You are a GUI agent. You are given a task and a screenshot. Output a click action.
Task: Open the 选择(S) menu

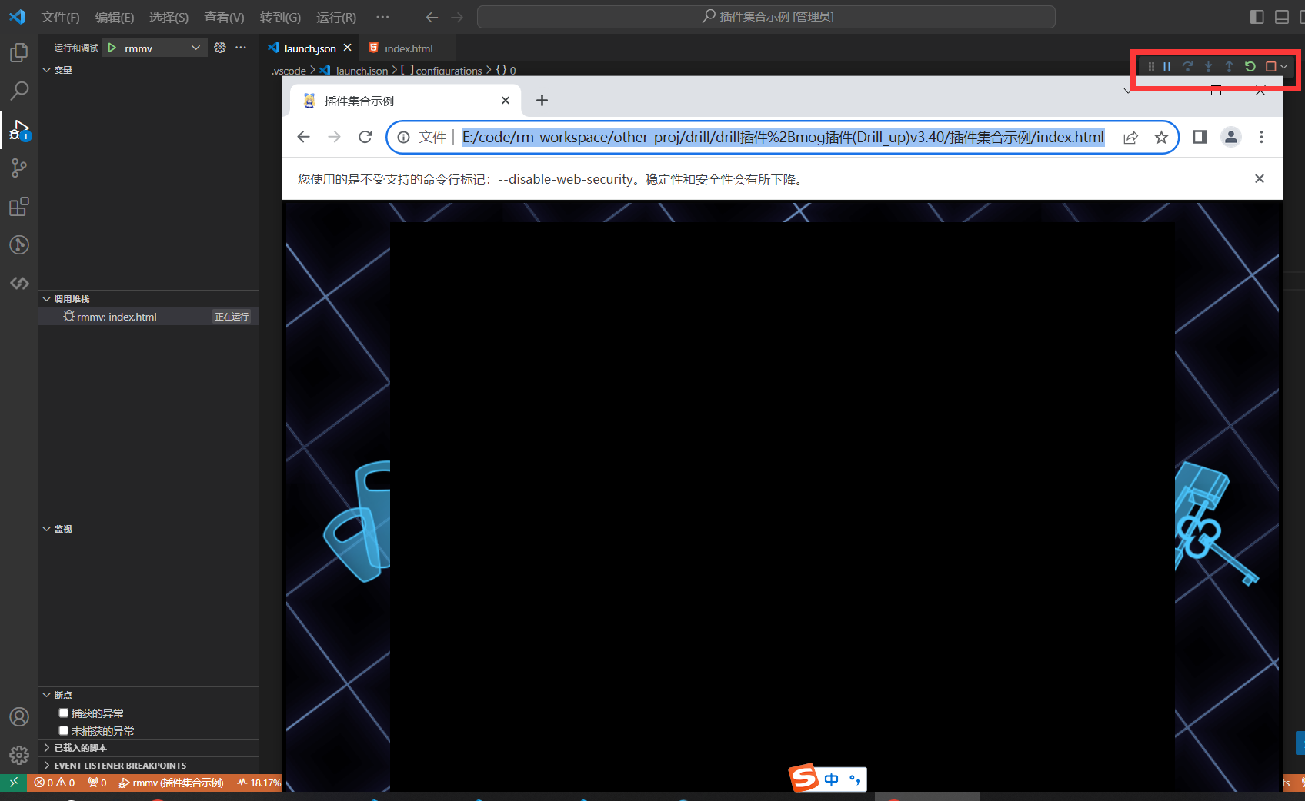coord(169,17)
